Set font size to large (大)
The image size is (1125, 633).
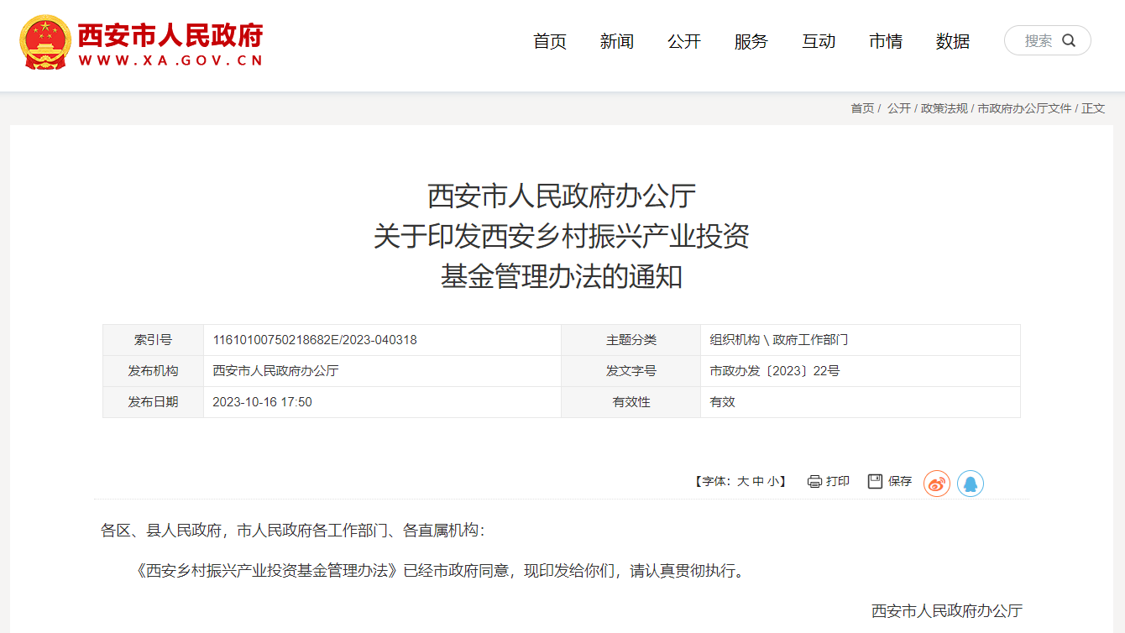click(x=742, y=482)
